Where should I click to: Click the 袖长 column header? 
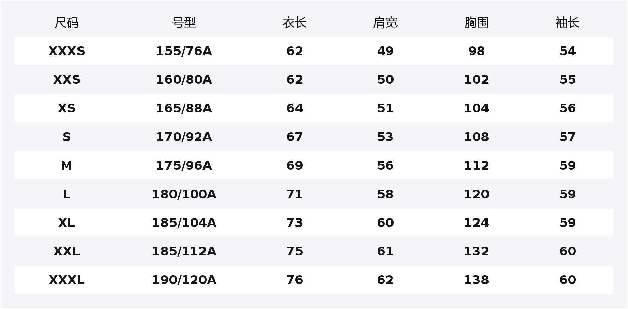(567, 23)
